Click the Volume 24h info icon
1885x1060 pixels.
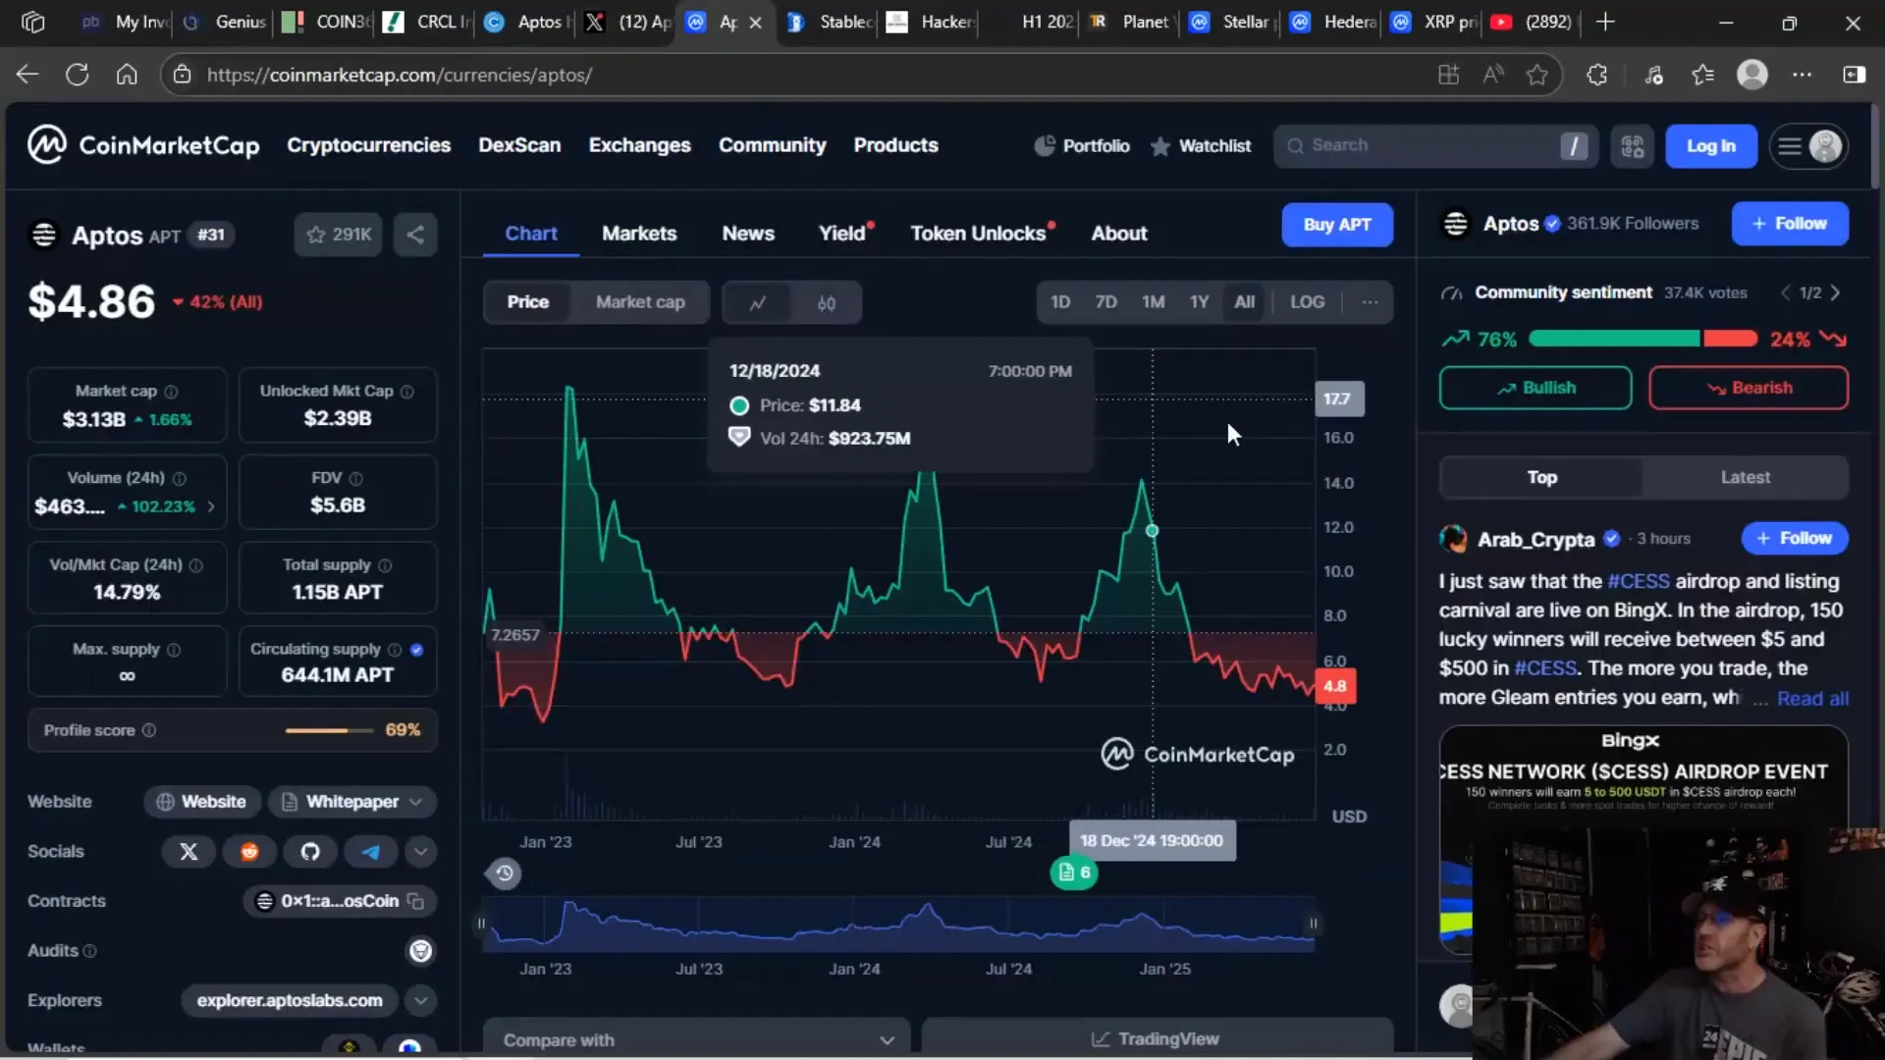(x=180, y=479)
